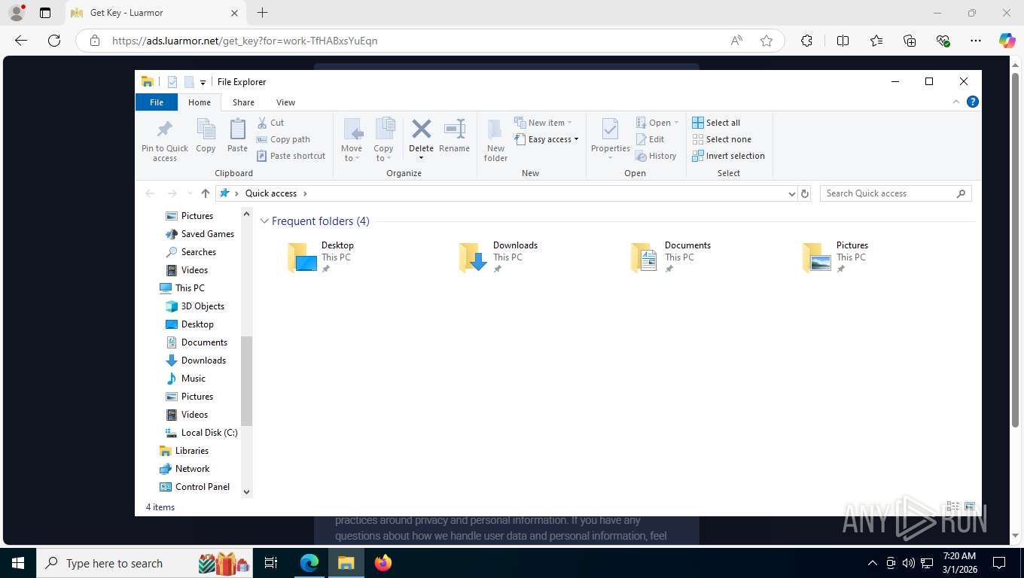Image resolution: width=1024 pixels, height=578 pixels.
Task: Collapse the Frequent folders section
Action: tap(264, 221)
